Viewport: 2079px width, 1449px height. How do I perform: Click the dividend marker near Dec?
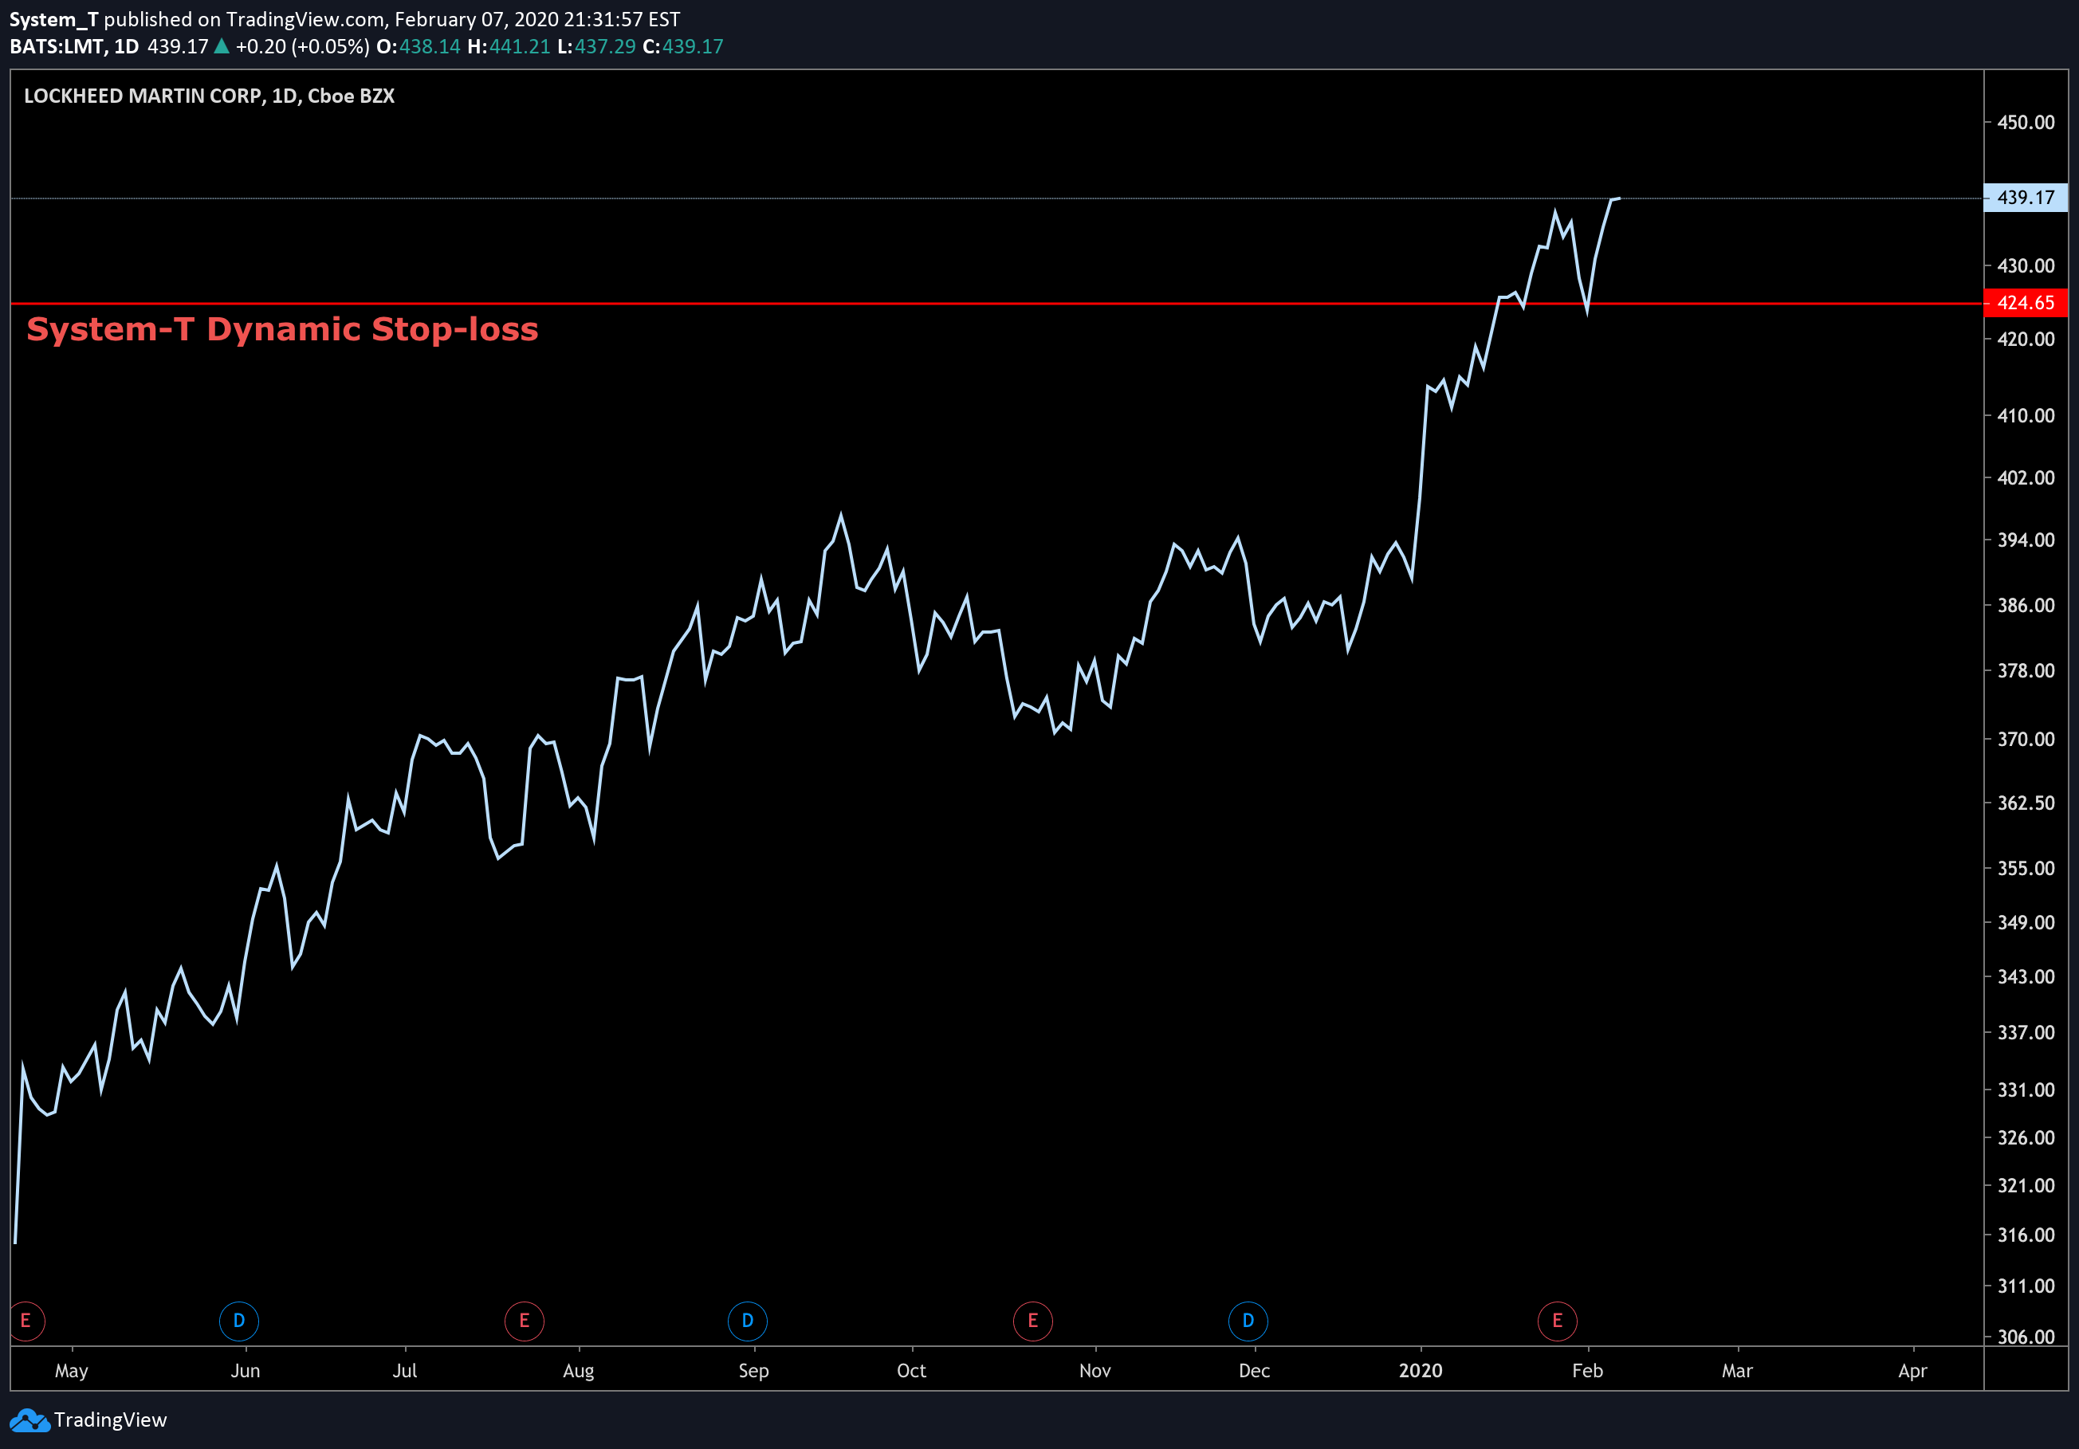tap(1248, 1321)
